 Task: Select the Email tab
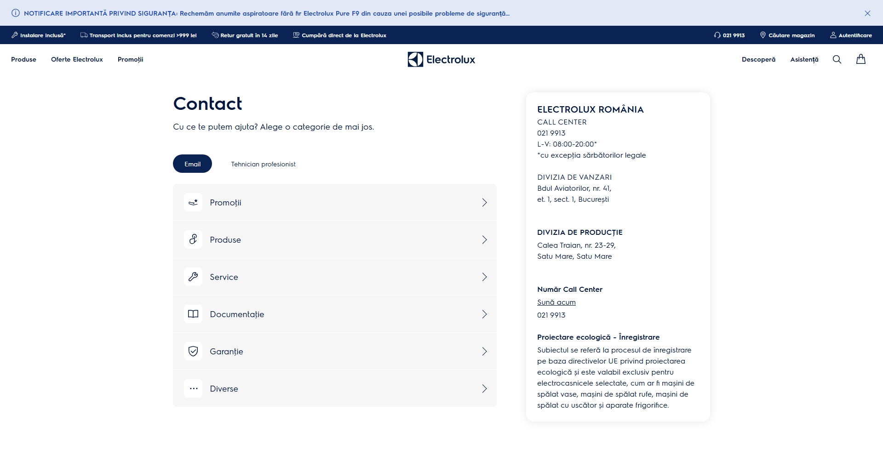[192, 164]
